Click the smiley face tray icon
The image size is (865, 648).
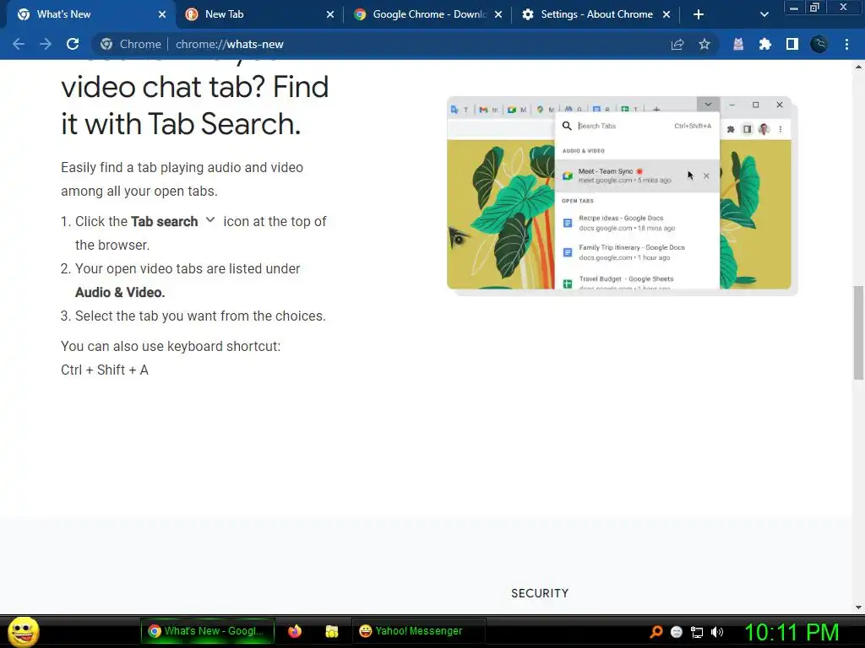point(677,632)
